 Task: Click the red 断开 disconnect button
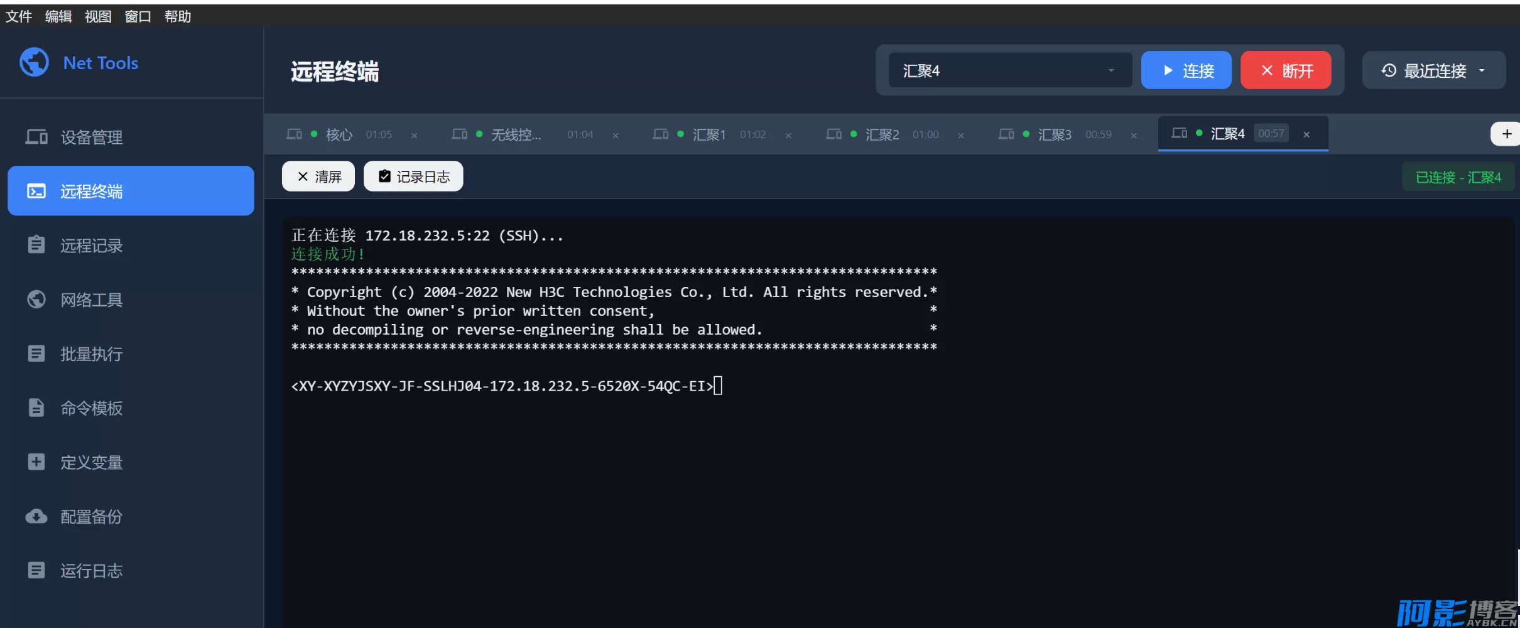[1286, 70]
